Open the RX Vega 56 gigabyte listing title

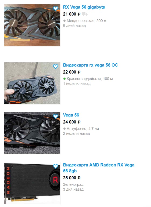click(x=84, y=7)
